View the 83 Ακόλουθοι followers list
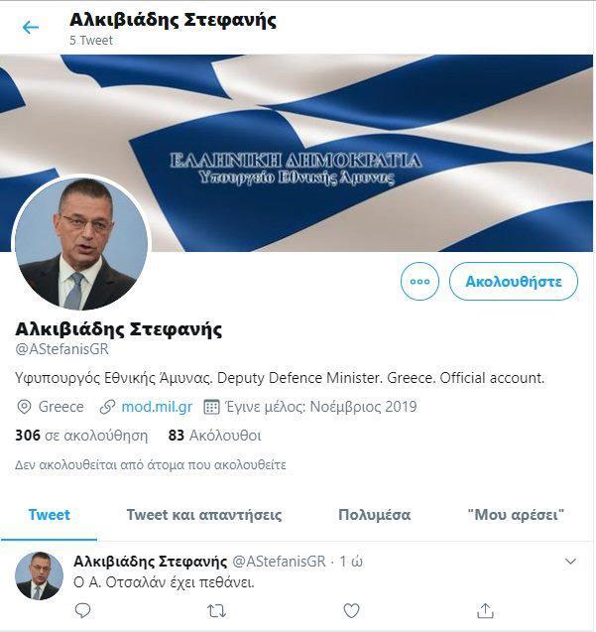Screen dimensions: 596x632 [x=215, y=436]
